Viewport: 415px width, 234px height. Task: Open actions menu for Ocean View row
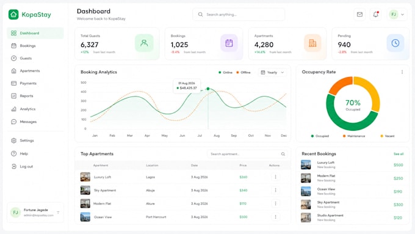pyautogui.click(x=275, y=217)
